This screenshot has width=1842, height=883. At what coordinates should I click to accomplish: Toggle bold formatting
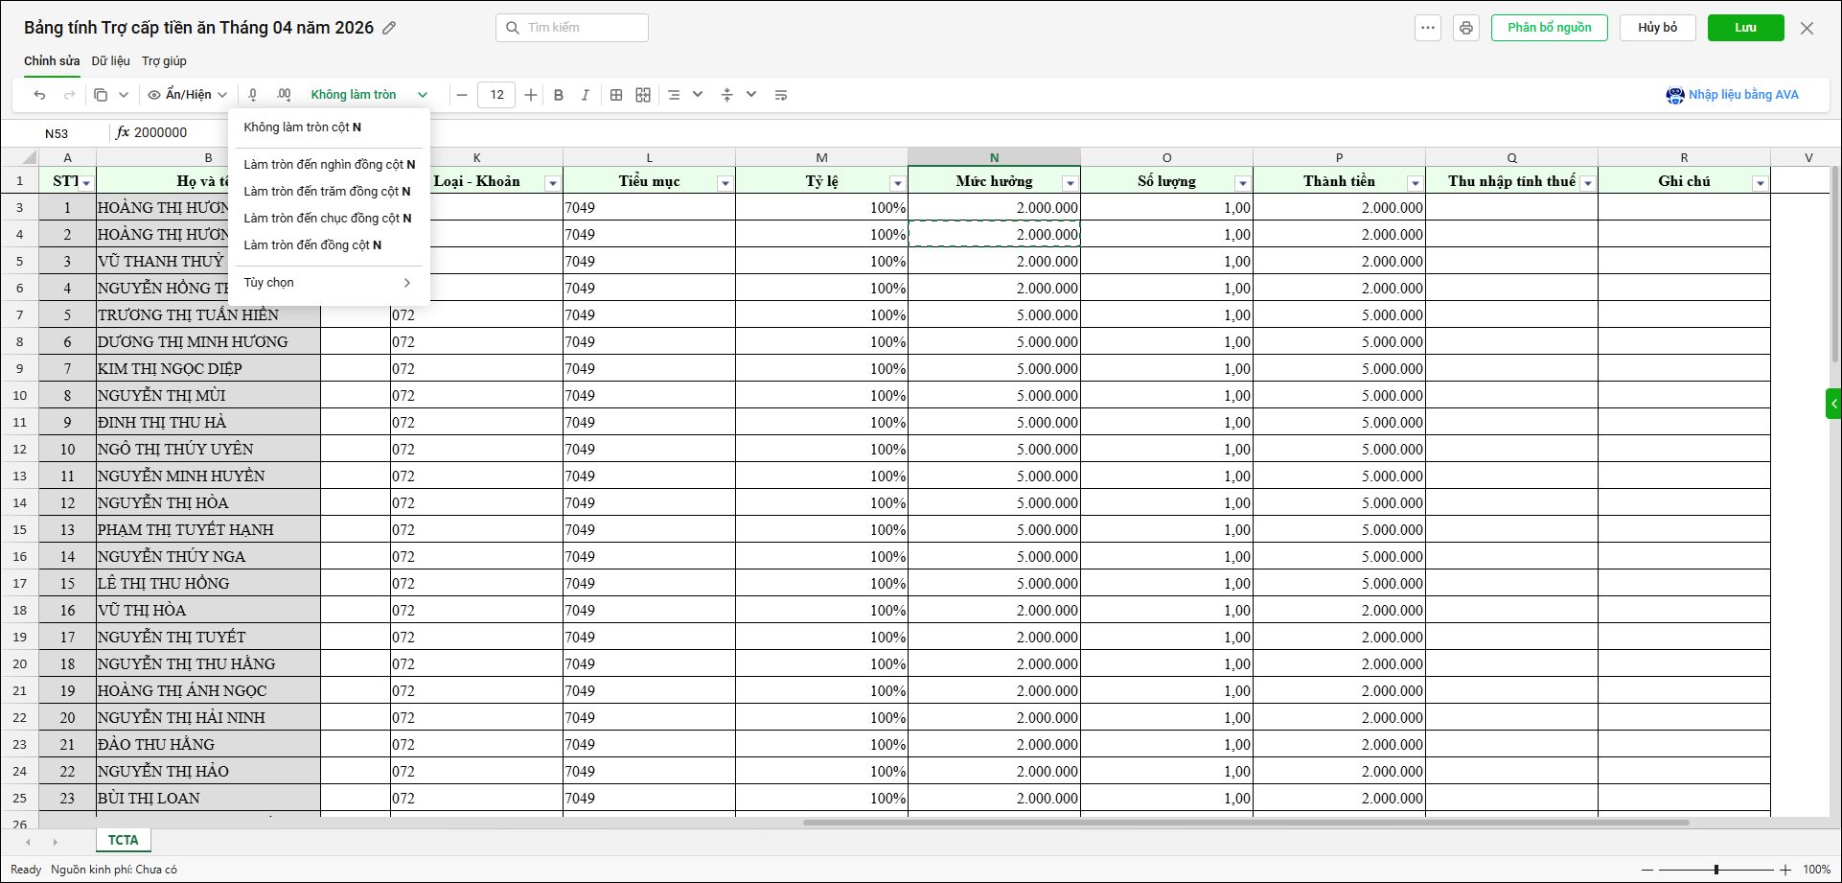click(x=559, y=95)
